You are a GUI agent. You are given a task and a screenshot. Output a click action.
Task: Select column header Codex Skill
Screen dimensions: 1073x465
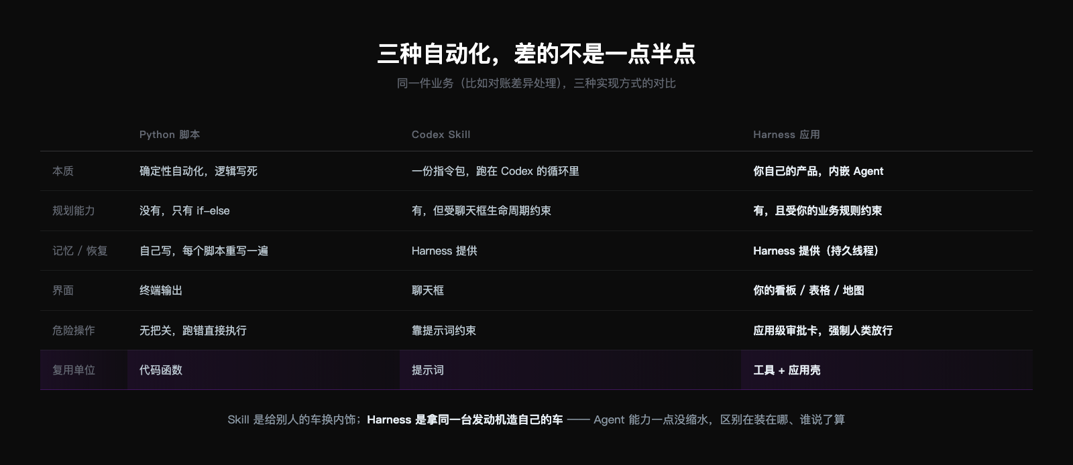(x=441, y=135)
